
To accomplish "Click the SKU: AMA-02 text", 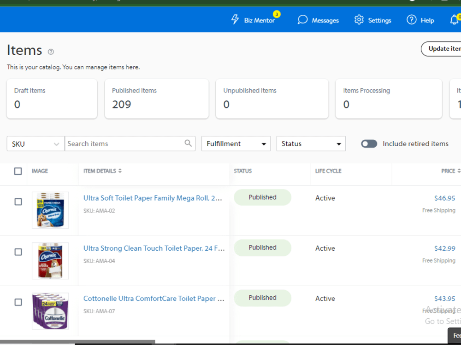I will click(99, 211).
